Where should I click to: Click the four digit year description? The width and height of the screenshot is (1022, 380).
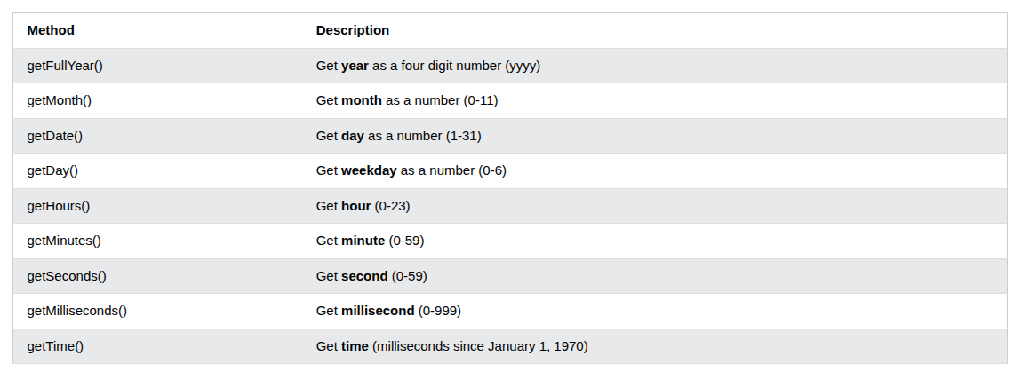pyautogui.click(x=427, y=66)
